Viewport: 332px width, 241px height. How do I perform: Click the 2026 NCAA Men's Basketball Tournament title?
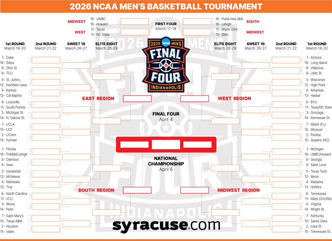pyautogui.click(x=166, y=6)
